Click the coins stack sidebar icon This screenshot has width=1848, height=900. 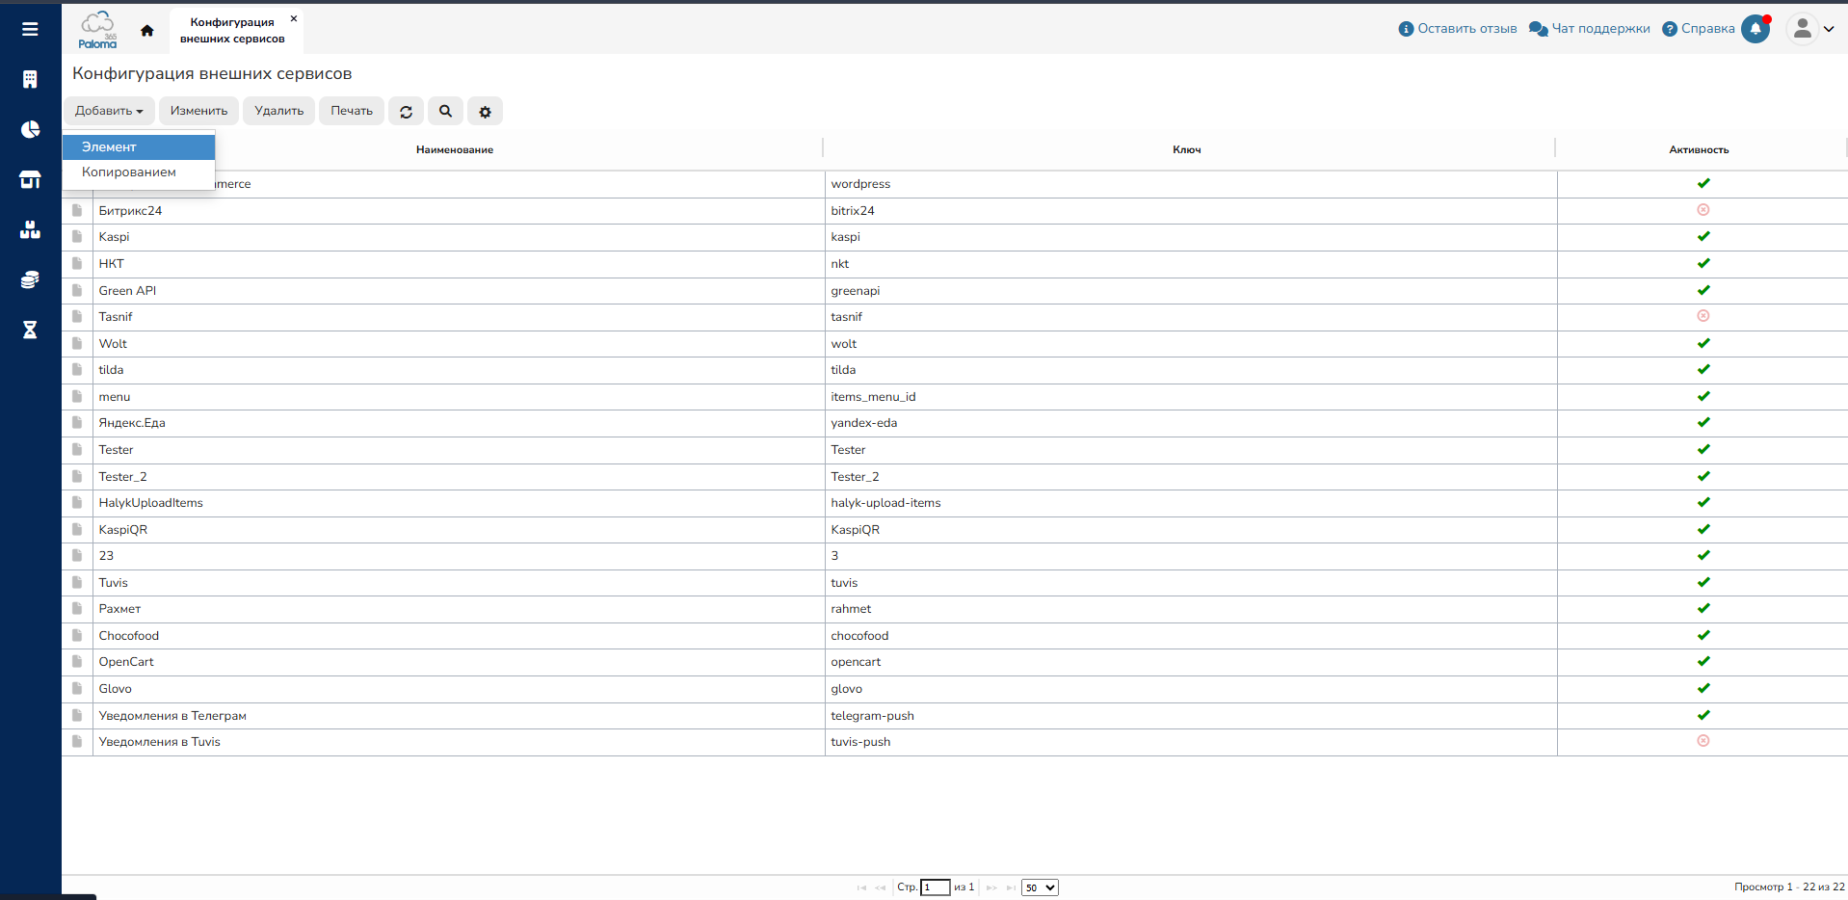[30, 279]
